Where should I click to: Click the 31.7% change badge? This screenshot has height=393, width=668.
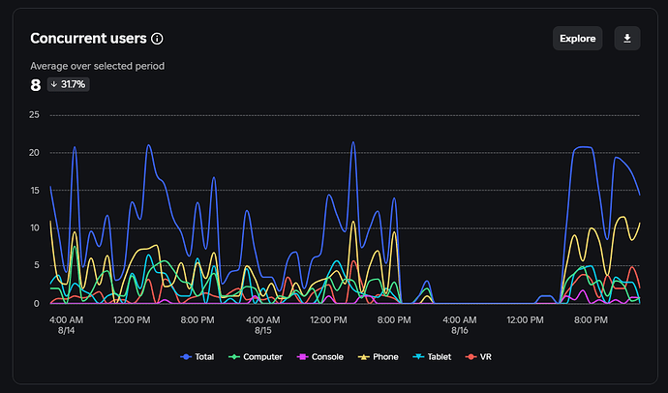coord(68,84)
